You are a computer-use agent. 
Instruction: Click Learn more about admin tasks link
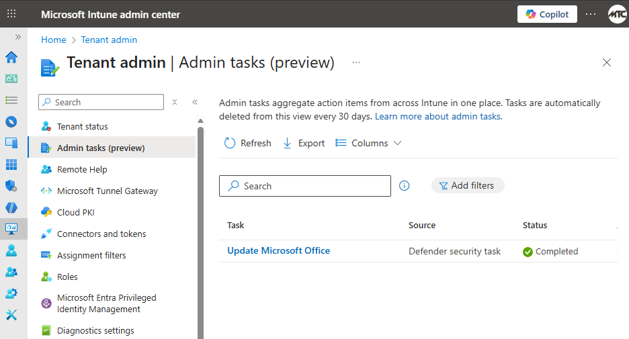click(438, 116)
